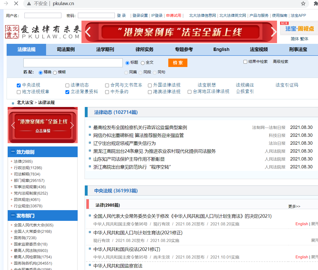Open the 法宝引证码 link
This screenshot has width=318, height=270.
pos(287,85)
